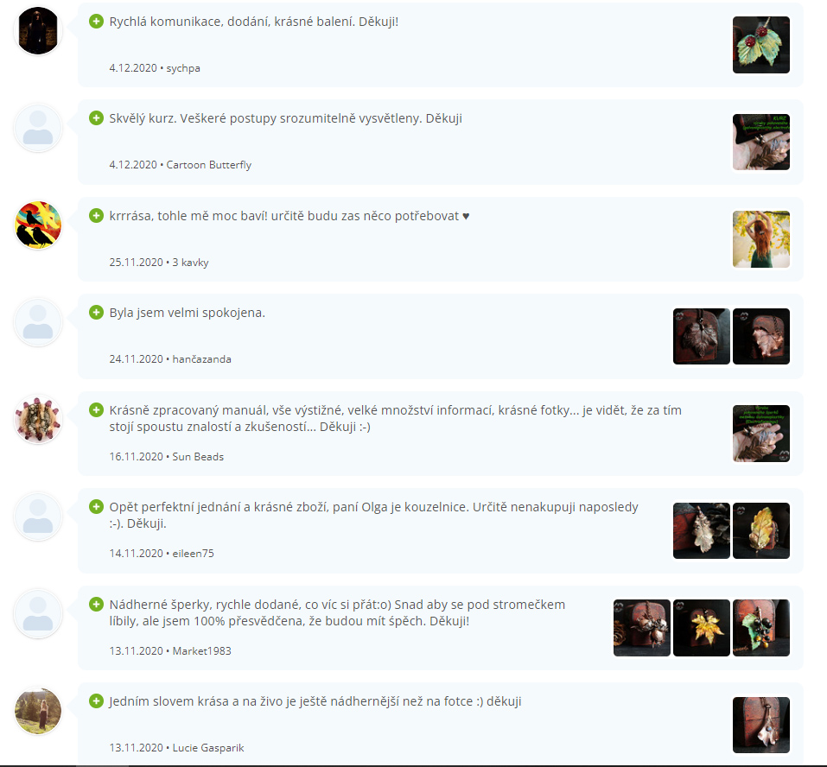Click sychpa's dark profile avatar
The image size is (827, 767).
pyautogui.click(x=38, y=30)
